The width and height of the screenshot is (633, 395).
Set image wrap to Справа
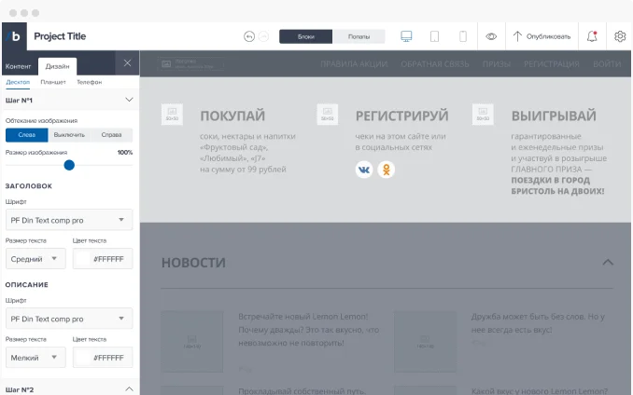click(x=111, y=135)
